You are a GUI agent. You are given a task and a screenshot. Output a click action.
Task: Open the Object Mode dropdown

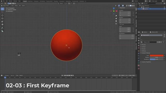tap(6, 6)
